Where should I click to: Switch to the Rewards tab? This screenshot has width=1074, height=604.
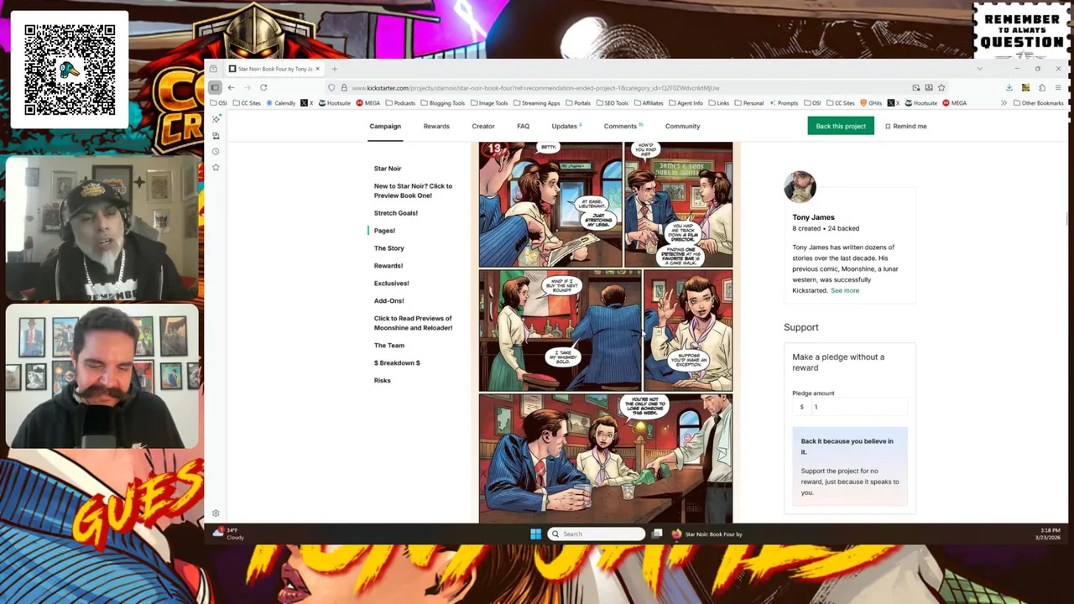click(x=436, y=126)
